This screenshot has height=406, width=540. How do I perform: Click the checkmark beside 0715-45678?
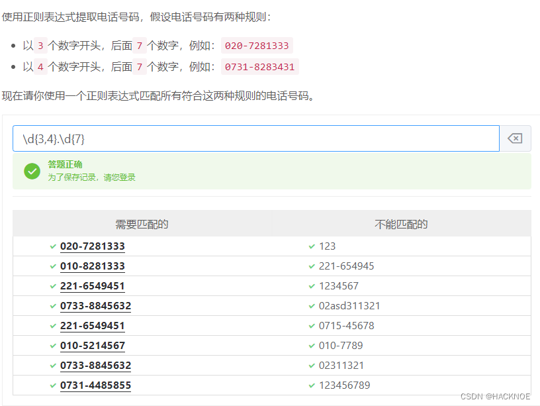(312, 326)
